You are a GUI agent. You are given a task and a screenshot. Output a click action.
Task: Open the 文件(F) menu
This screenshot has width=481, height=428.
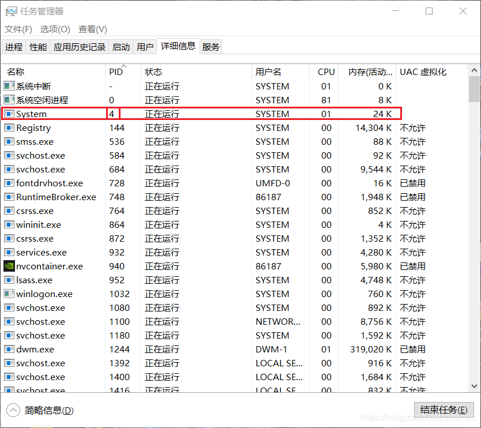click(18, 29)
